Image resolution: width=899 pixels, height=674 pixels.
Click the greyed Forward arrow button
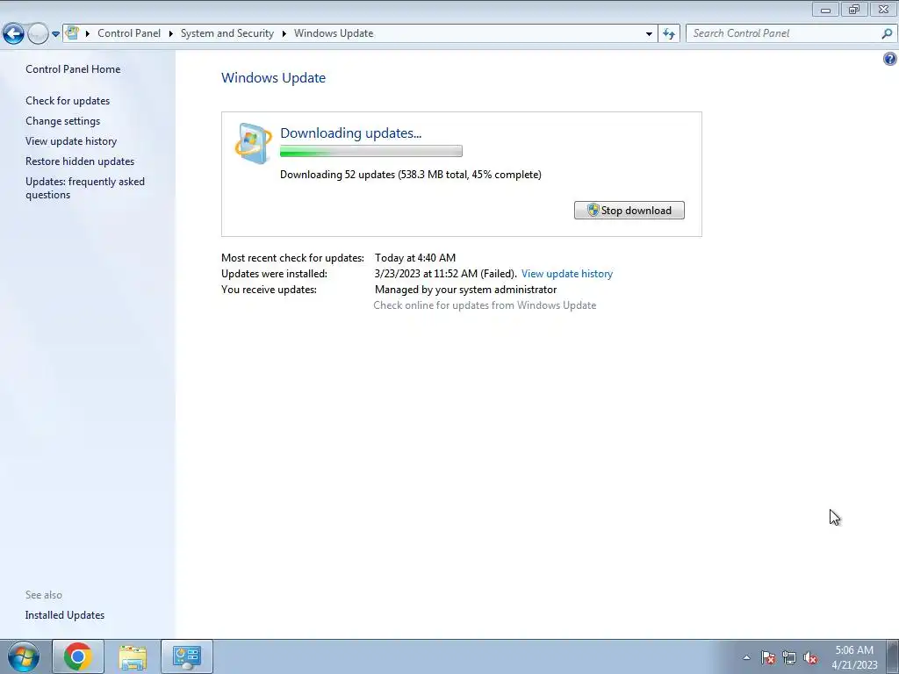coord(38,34)
